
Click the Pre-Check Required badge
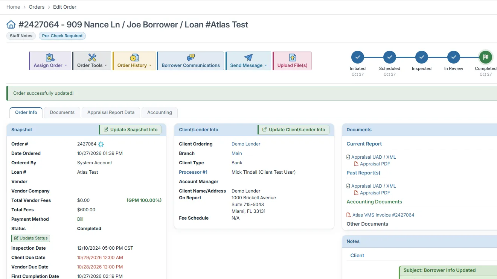(62, 36)
